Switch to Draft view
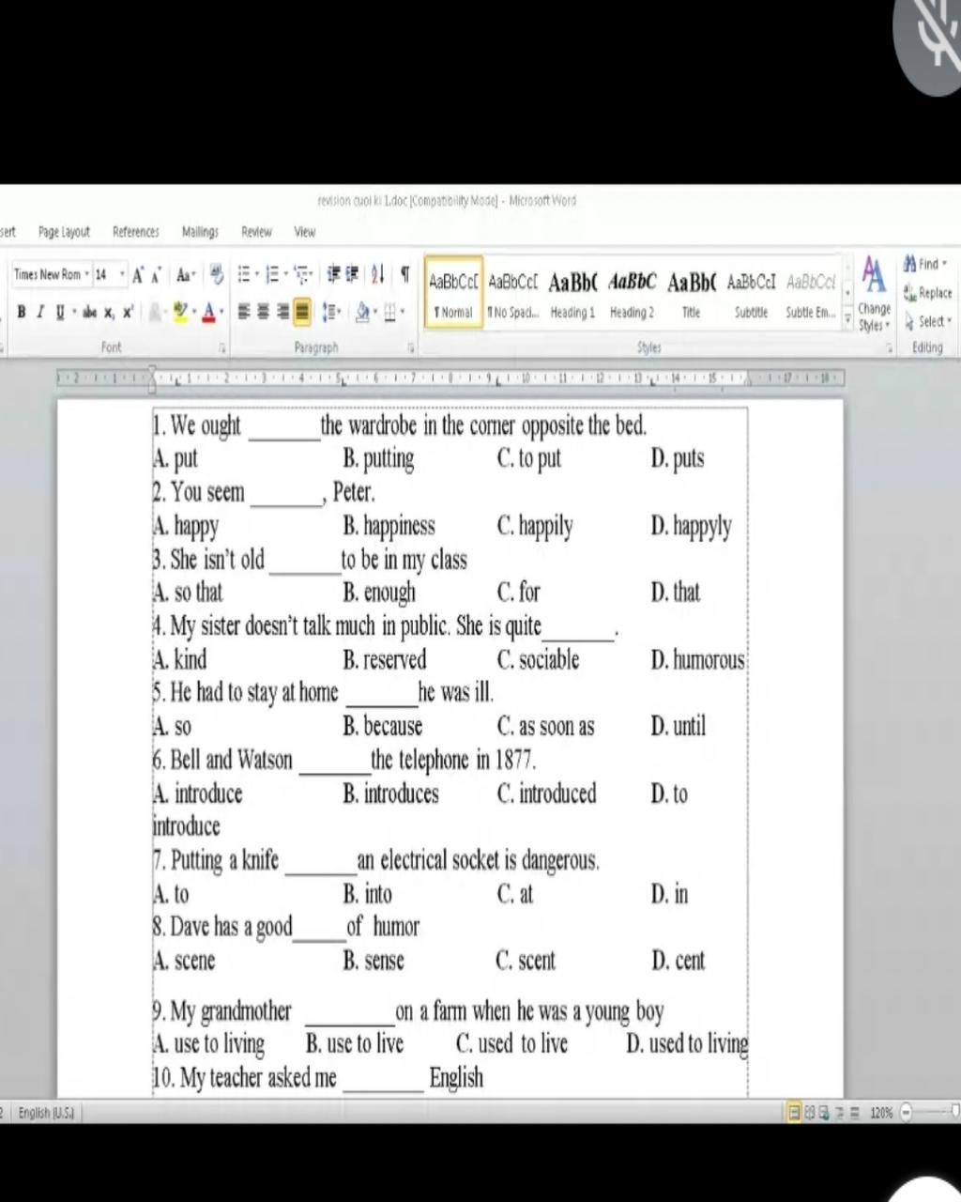Screen dimensions: 961x1202 coord(854,1113)
